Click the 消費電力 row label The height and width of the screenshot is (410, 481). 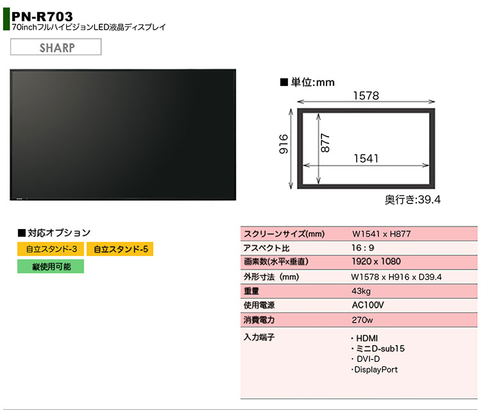[x=259, y=320]
